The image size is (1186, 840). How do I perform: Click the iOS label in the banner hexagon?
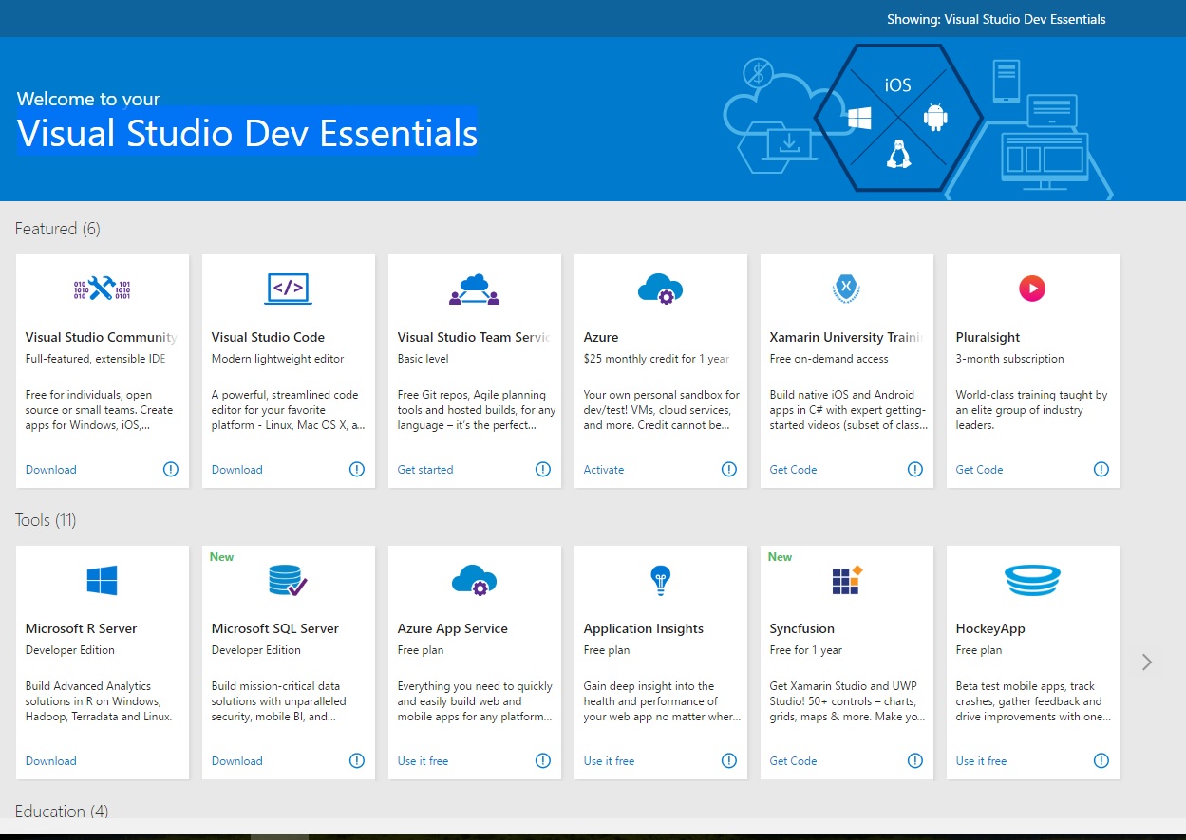[898, 85]
